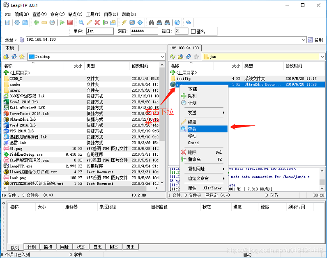Switch to the 监视 bottom tab

click(x=48, y=247)
